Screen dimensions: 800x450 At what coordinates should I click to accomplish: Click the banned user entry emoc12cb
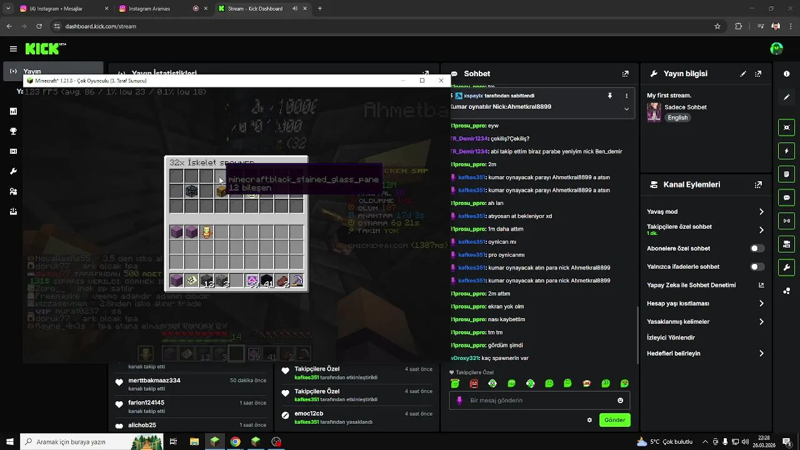click(309, 414)
